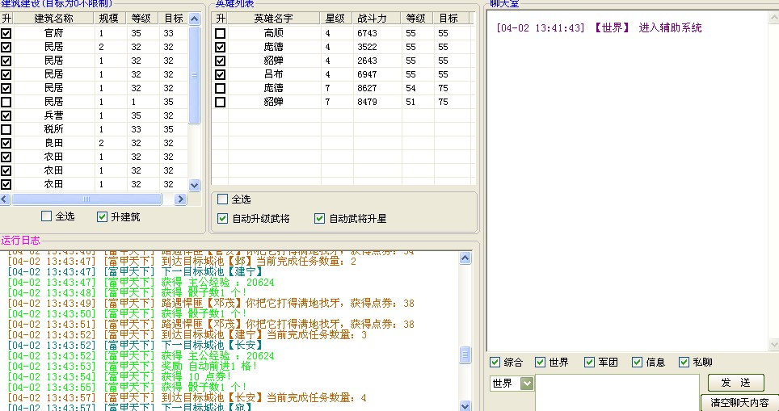
Task: Click the 发送 send button
Action: pos(736,383)
